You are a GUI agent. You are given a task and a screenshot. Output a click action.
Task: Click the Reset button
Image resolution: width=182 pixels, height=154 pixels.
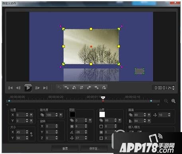tap(65, 148)
